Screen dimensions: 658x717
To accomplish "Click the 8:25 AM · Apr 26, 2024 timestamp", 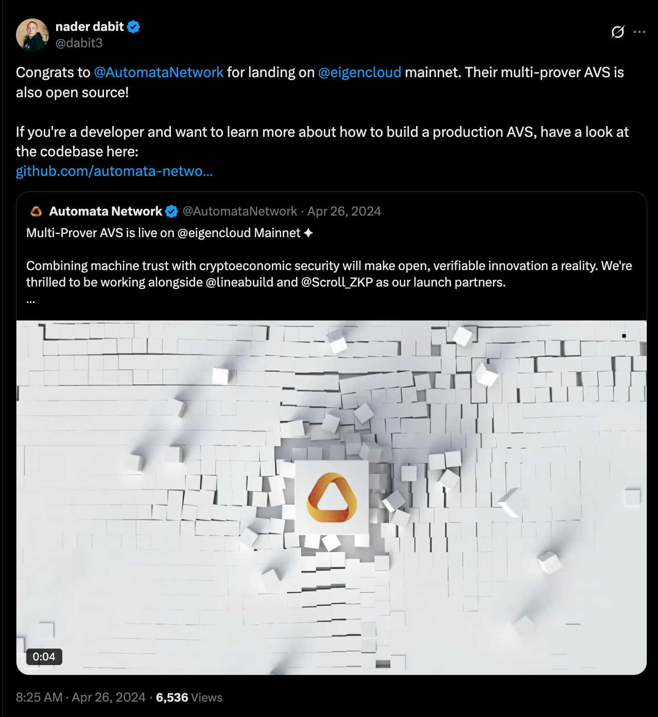I will click(81, 697).
